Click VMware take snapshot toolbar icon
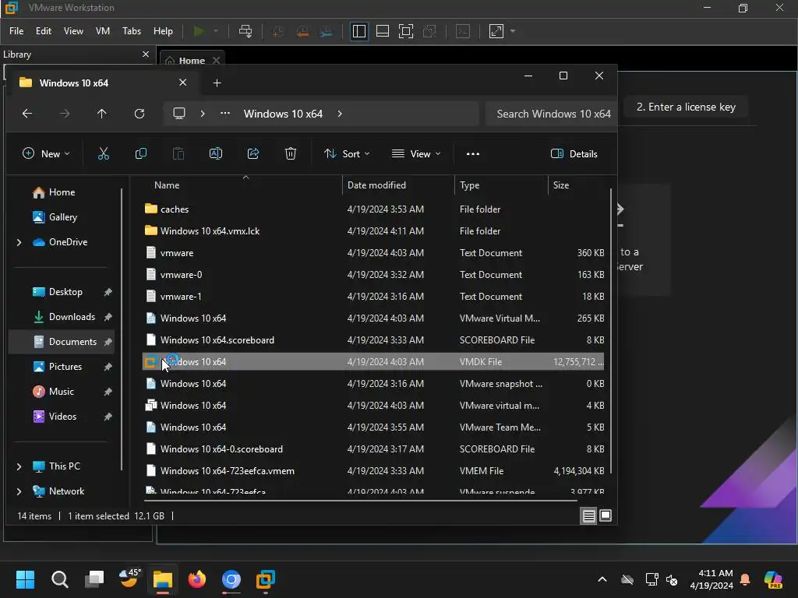This screenshot has width=798, height=598. click(x=278, y=31)
